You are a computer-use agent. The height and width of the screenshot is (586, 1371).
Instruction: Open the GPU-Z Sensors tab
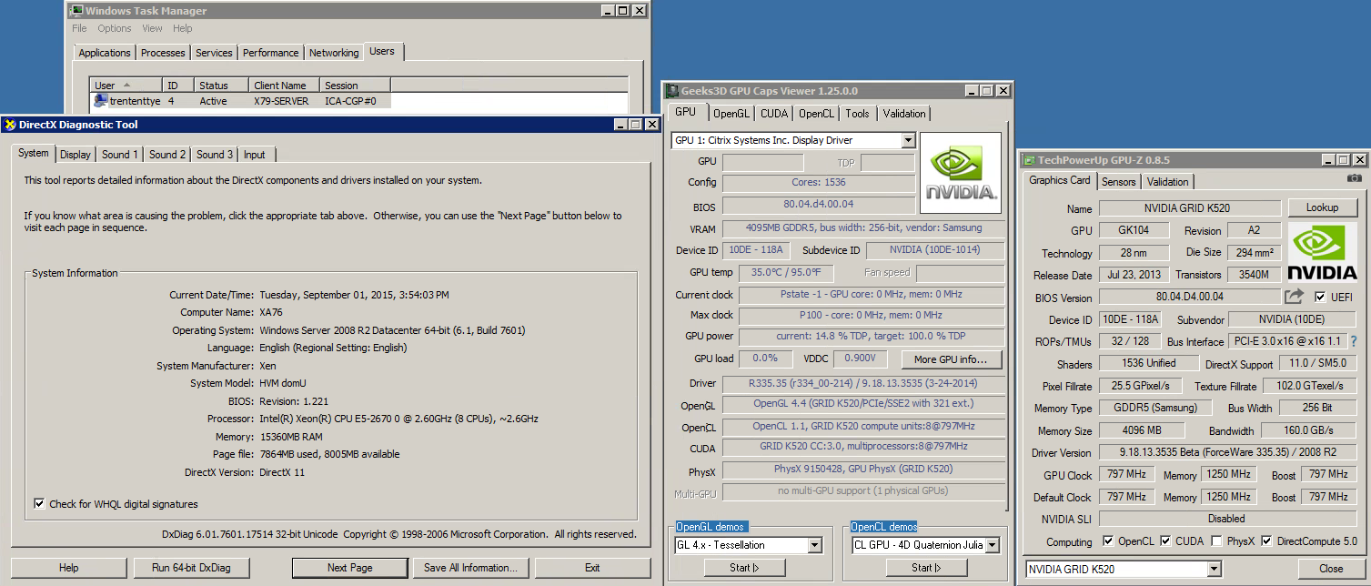1119,181
